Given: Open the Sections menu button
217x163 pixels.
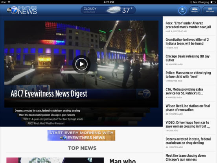Looking at the screenshot, I should 210,10.
